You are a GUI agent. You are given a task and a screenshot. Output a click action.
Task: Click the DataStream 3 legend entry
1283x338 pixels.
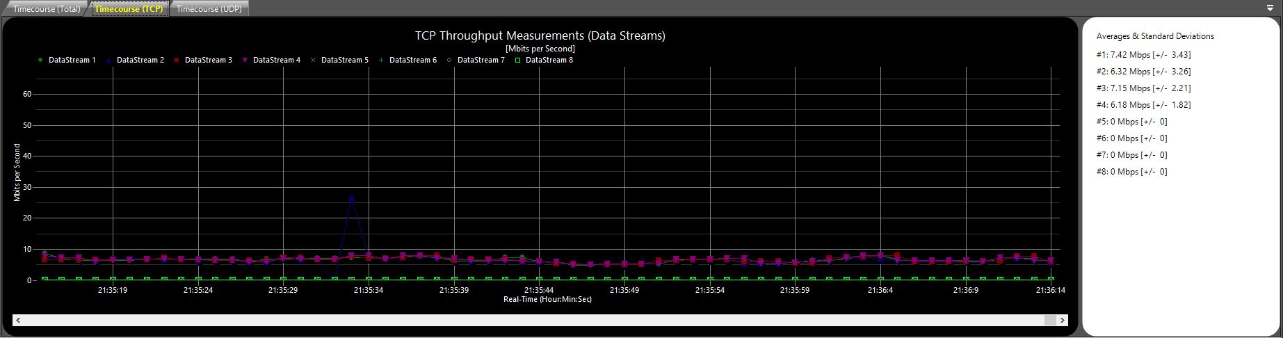(204, 61)
